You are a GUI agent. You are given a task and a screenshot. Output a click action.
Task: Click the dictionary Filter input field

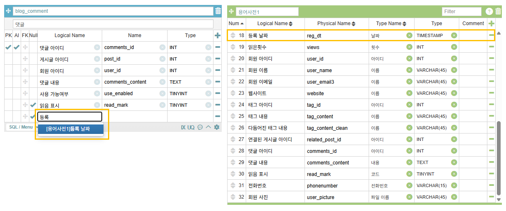[461, 12]
